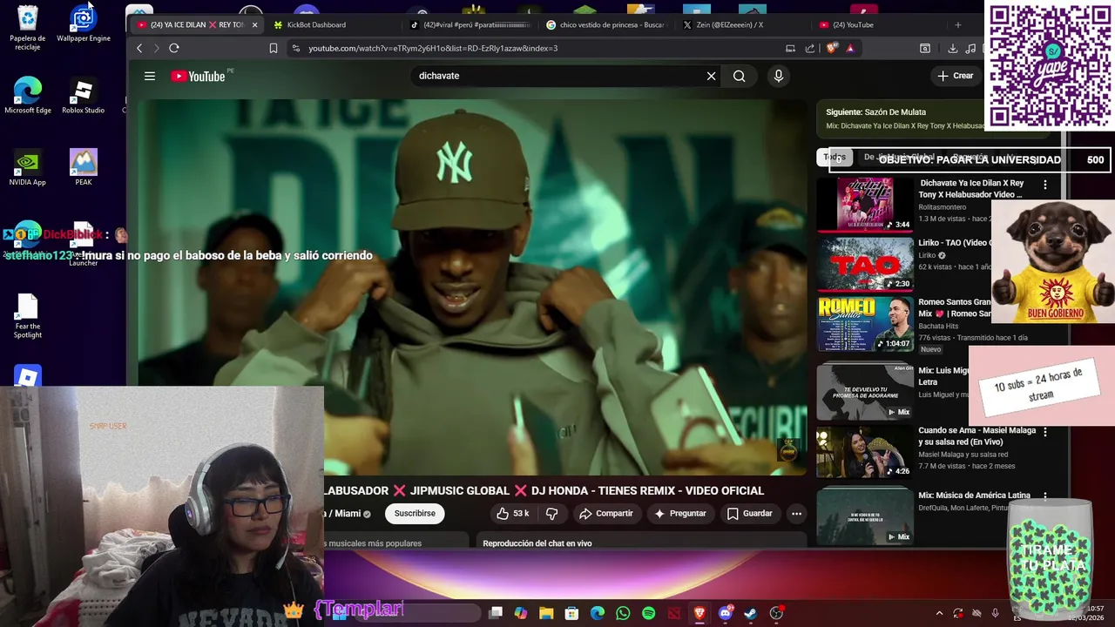Screen dimensions: 1115x627
Task: Open the YouTube guide hamburger menu
Action: click(x=150, y=76)
